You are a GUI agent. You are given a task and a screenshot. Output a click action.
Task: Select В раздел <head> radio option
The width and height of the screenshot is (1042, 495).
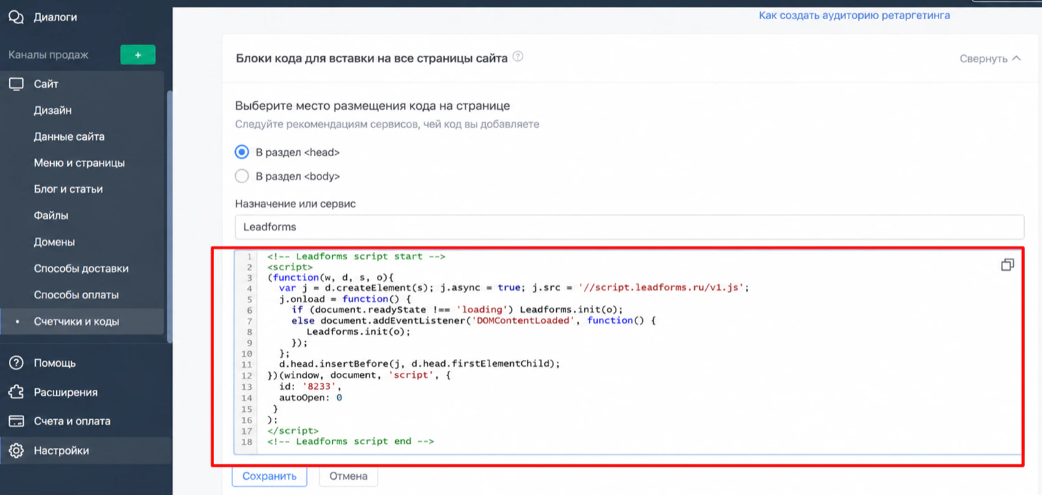[241, 152]
